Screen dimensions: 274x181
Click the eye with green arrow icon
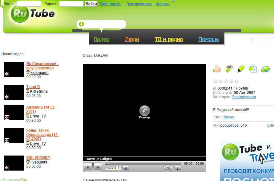230,69
